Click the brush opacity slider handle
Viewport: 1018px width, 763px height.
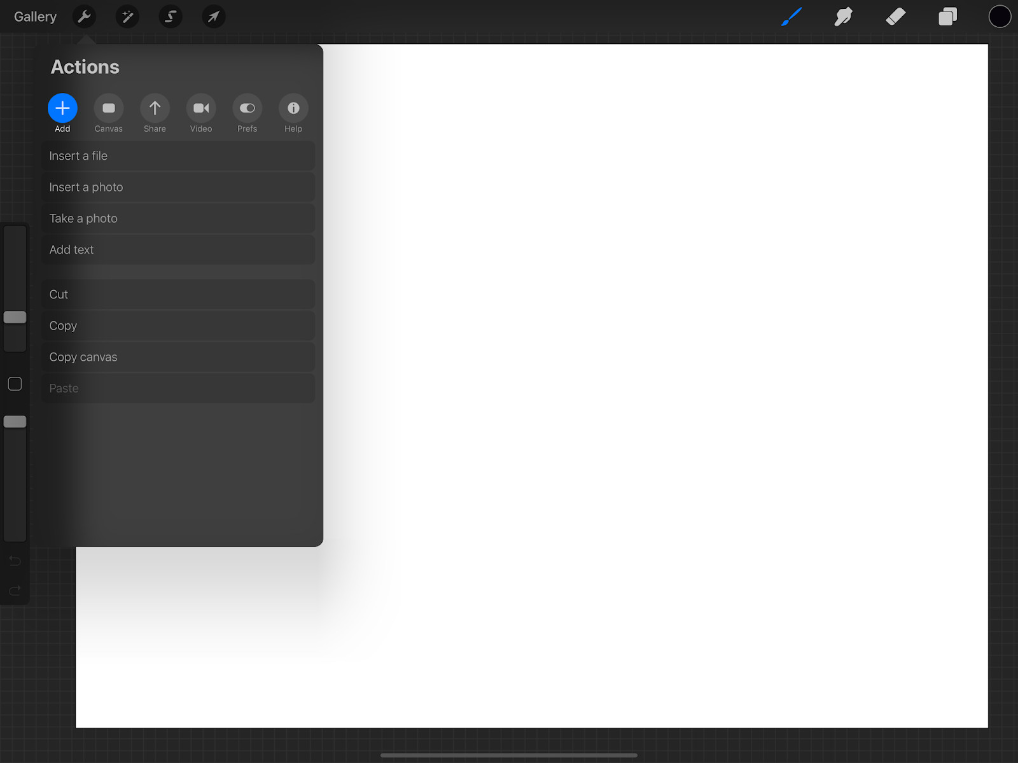pyautogui.click(x=15, y=421)
